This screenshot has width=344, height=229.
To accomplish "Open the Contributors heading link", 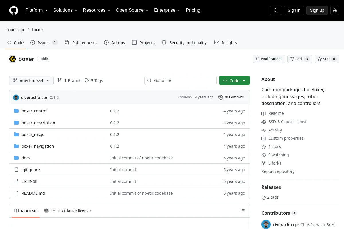I will 279,213.
